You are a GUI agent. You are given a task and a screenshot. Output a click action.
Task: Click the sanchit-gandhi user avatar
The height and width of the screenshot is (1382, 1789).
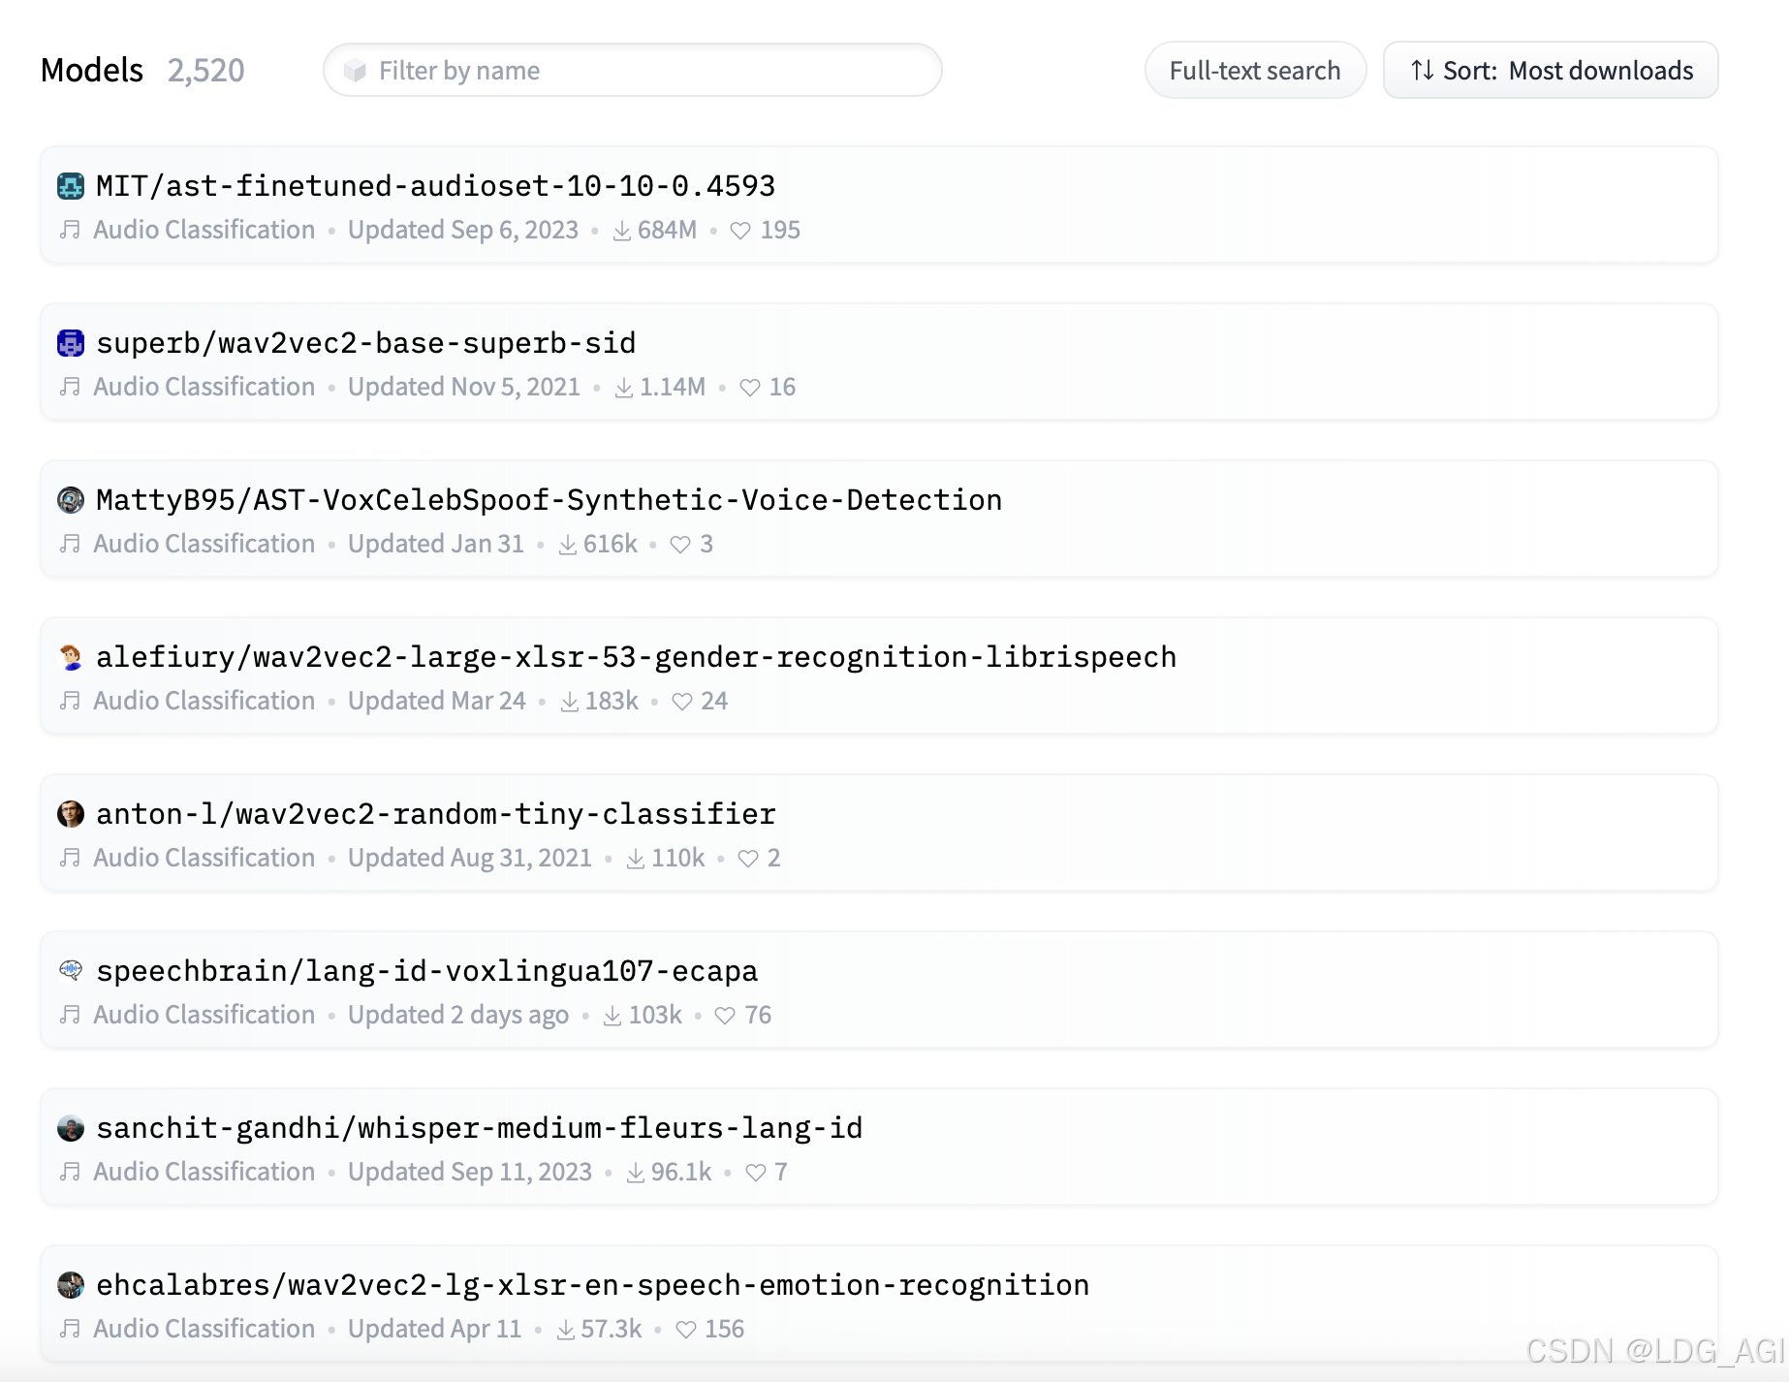click(x=71, y=1127)
